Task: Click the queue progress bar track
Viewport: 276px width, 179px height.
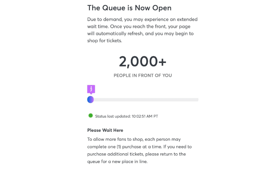Action: [145, 99]
